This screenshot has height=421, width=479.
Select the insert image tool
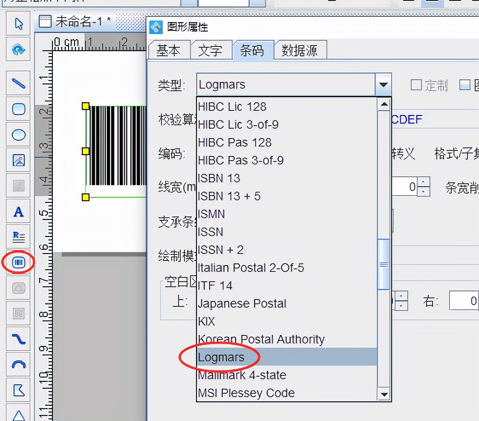pos(18,160)
